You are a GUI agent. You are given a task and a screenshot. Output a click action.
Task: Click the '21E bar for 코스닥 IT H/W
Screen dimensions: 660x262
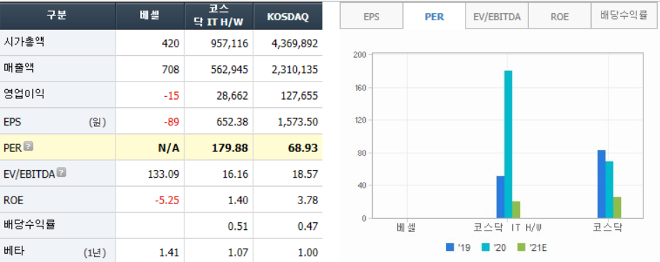(516, 210)
